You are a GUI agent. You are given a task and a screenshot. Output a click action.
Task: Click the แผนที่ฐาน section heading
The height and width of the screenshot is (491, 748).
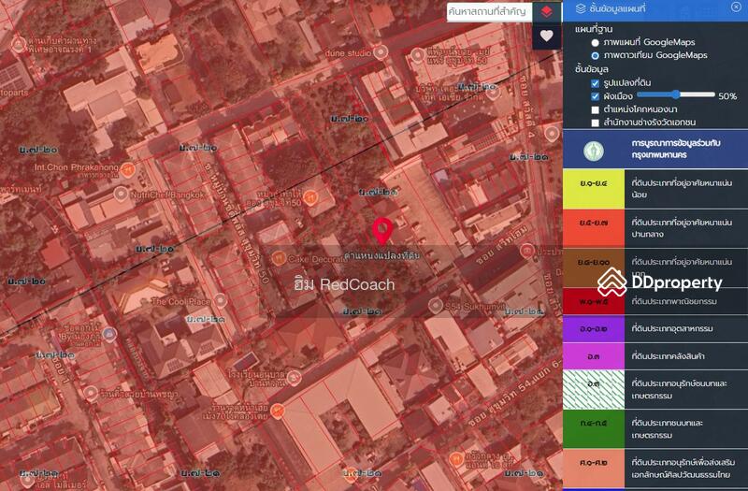594,29
